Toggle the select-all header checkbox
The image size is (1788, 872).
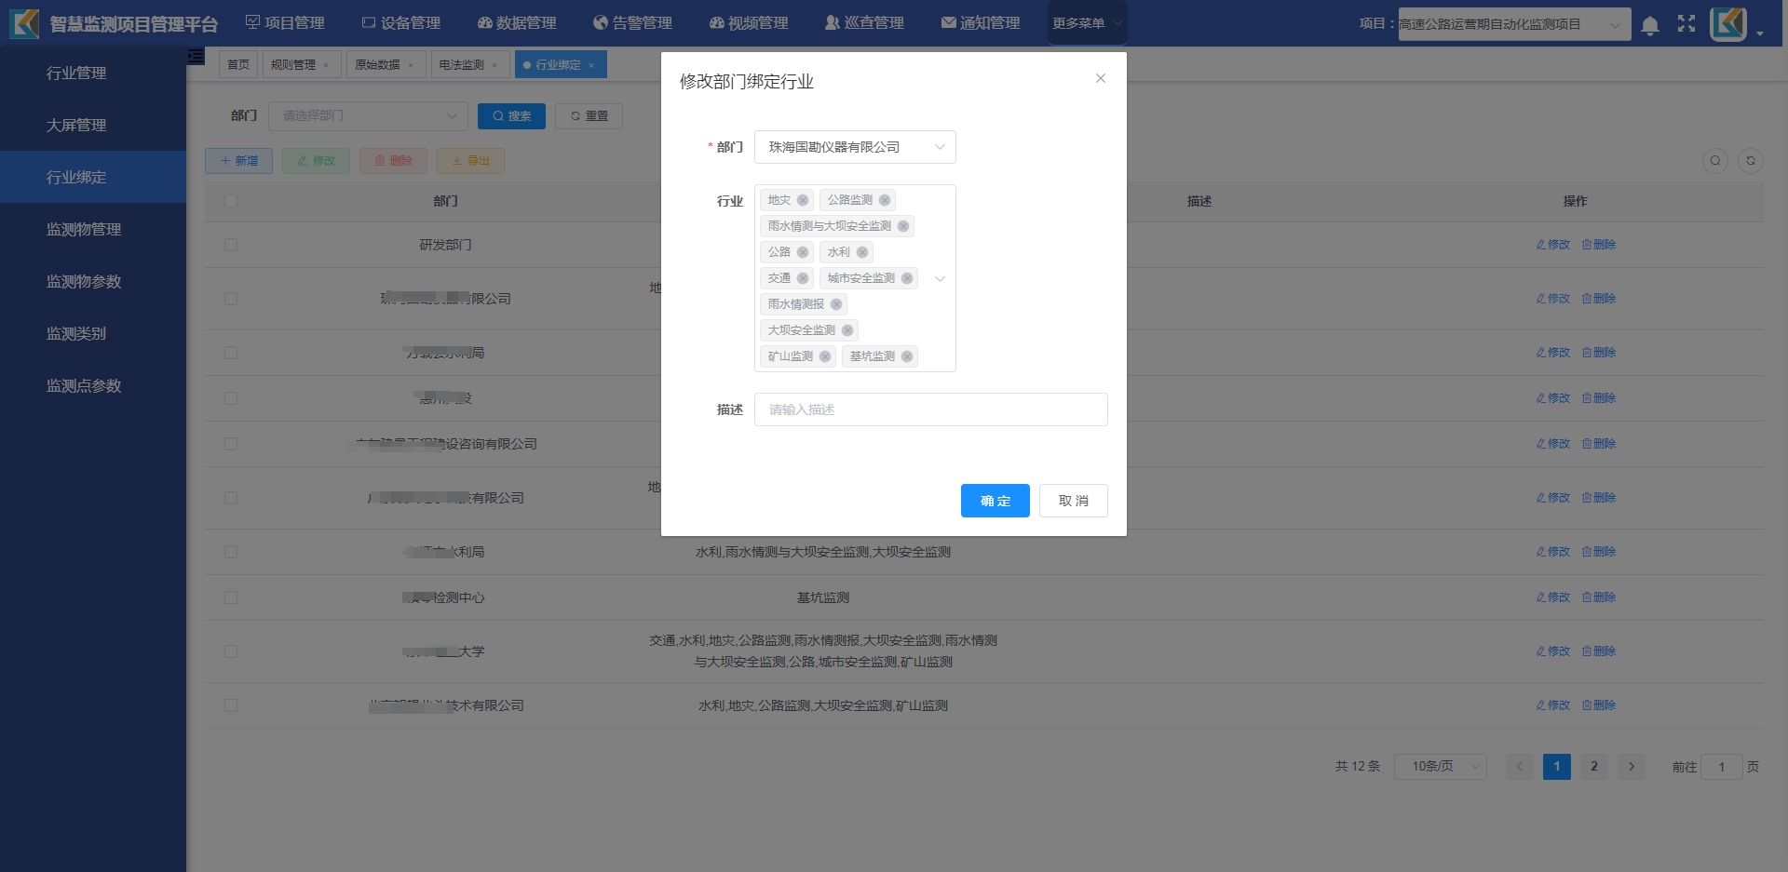231,201
